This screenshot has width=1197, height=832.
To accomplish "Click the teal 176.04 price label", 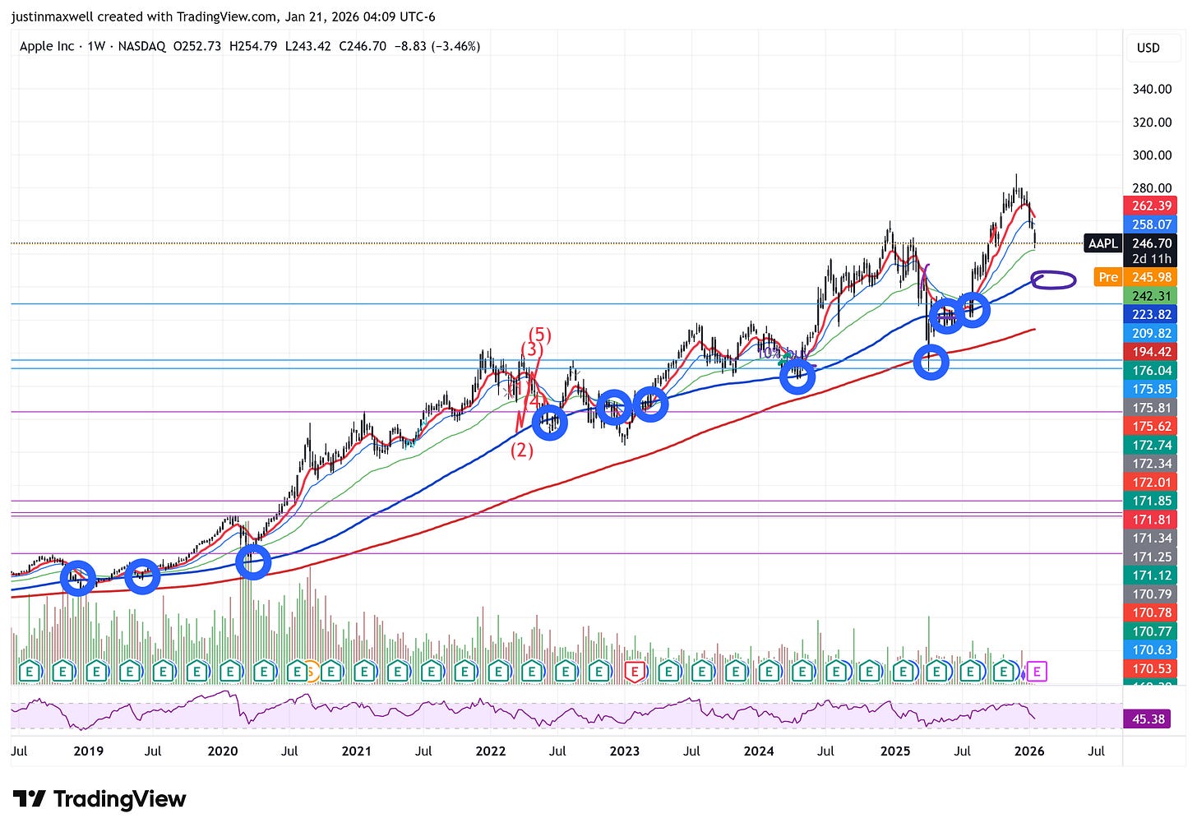I will point(1151,371).
